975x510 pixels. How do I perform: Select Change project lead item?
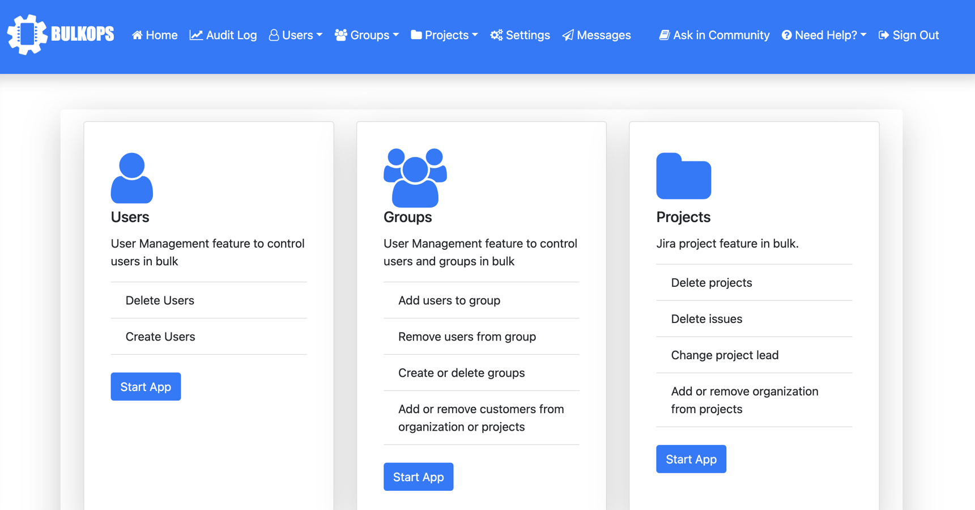point(754,355)
